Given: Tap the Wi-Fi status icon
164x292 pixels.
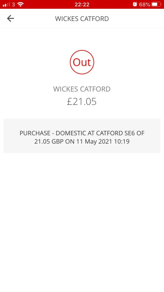Looking at the screenshot, I should coord(20,4).
